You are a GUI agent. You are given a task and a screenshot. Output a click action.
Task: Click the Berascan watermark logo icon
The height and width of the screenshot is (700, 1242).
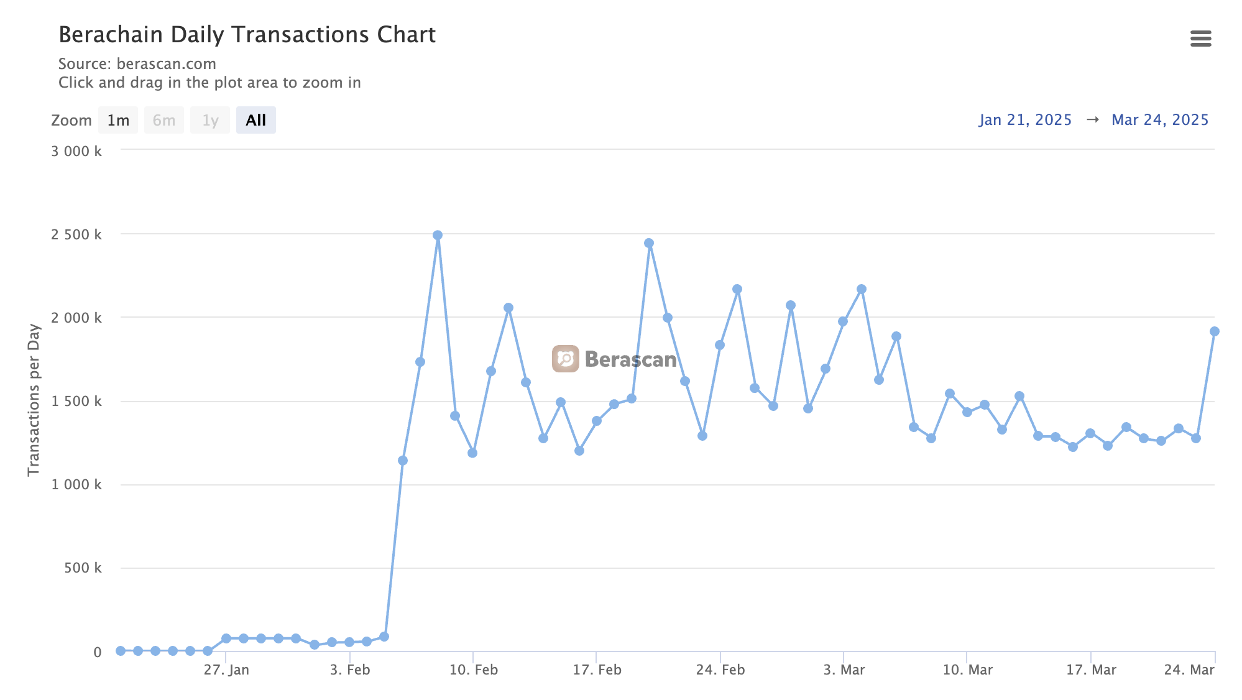tap(565, 359)
